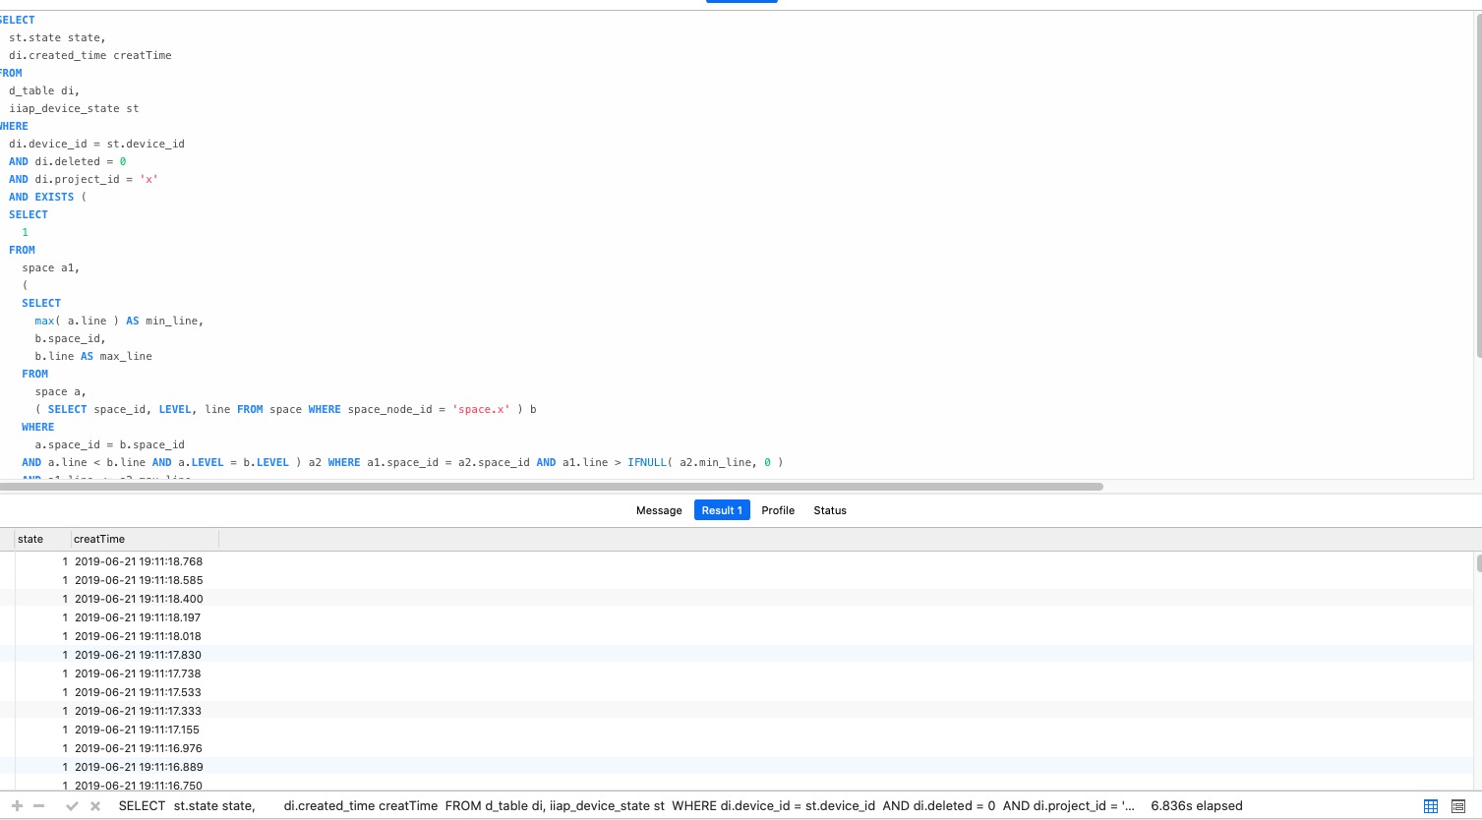Click 'a.space_id = b.space_id' line

pyautogui.click(x=109, y=444)
